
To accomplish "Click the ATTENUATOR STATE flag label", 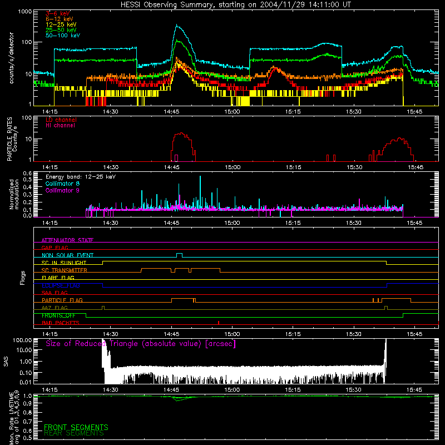I will point(67,240).
